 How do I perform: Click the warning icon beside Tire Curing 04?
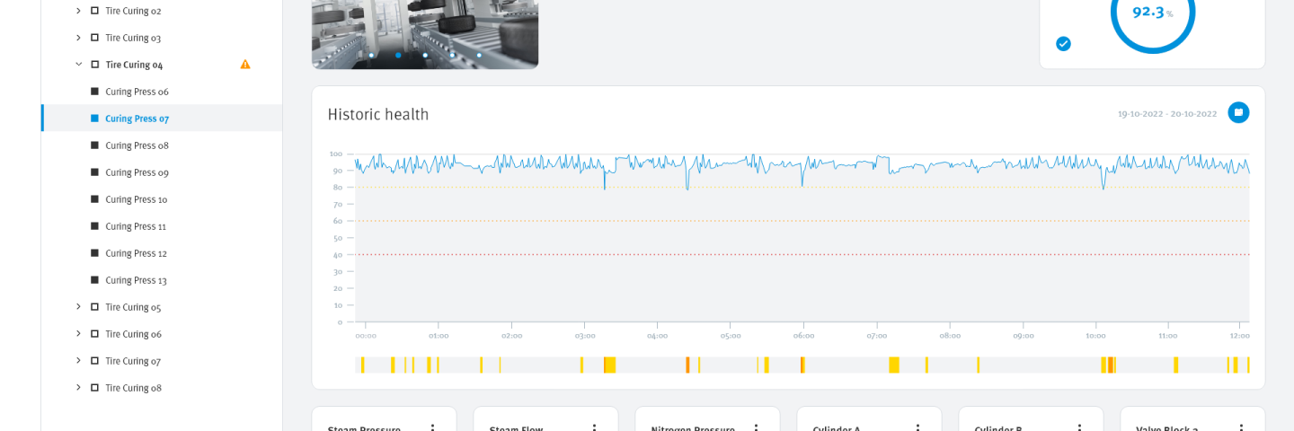tap(245, 65)
